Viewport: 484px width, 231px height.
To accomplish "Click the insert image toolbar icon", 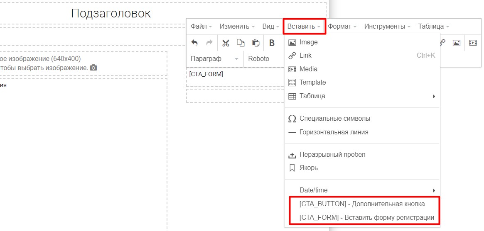I will tap(457, 43).
